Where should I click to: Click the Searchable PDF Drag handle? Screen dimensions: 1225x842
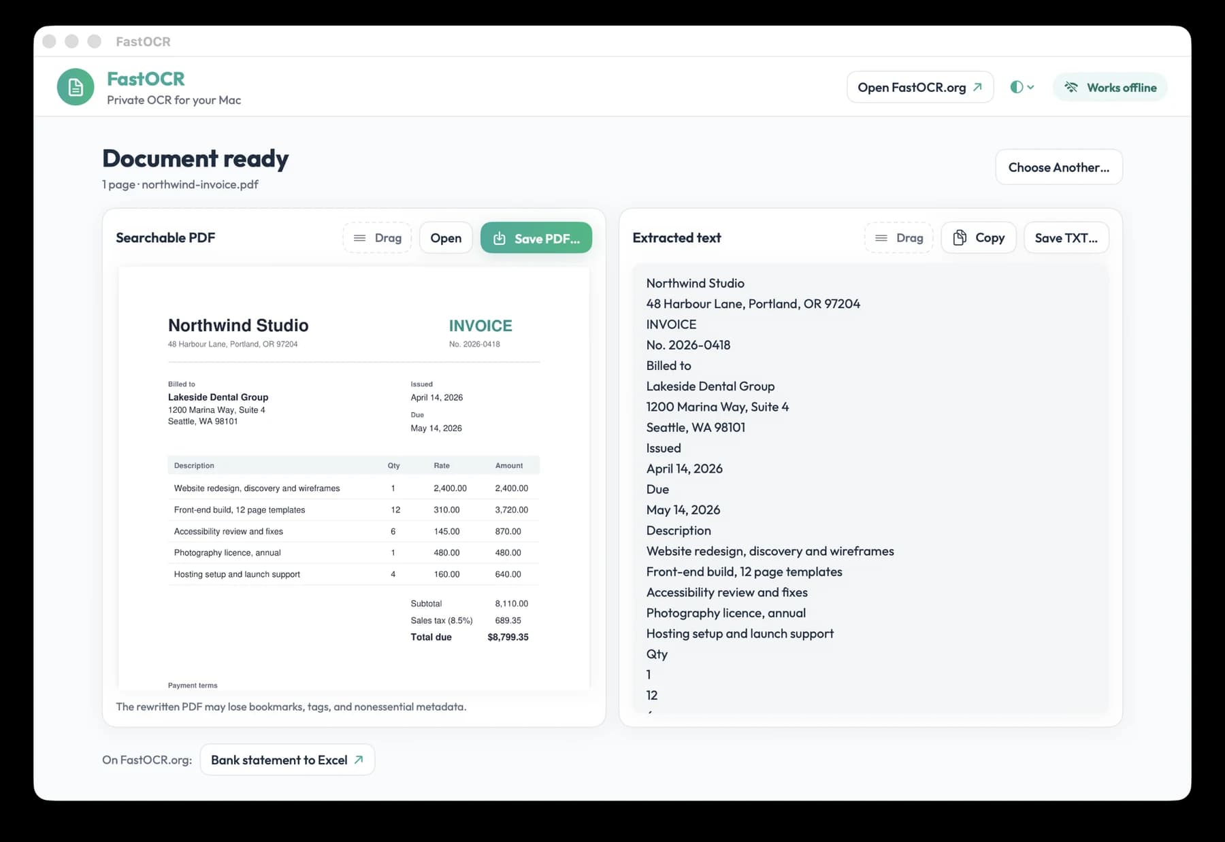point(378,238)
